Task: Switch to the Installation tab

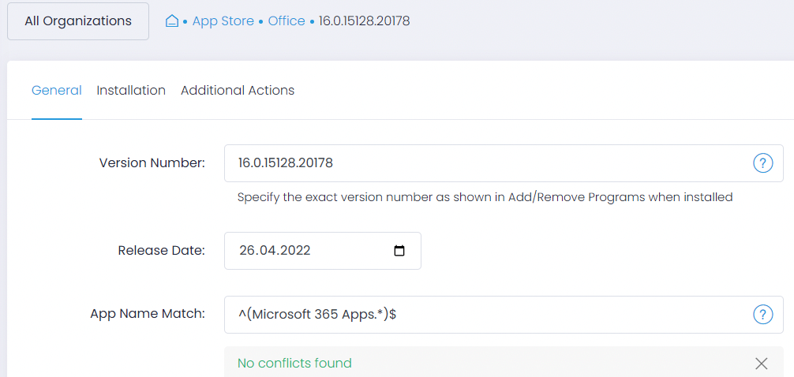Action: [x=131, y=91]
